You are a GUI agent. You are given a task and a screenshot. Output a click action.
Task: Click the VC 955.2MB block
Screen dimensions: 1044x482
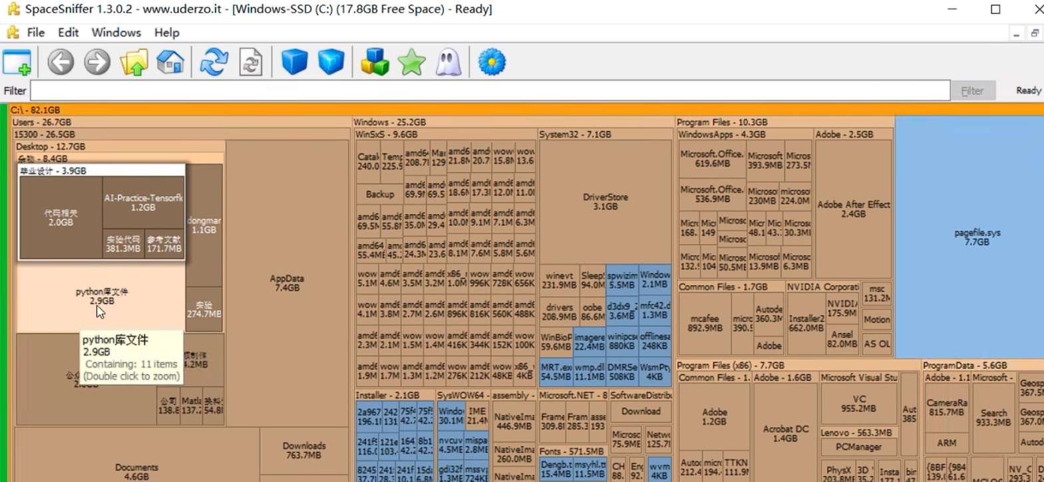click(x=858, y=404)
